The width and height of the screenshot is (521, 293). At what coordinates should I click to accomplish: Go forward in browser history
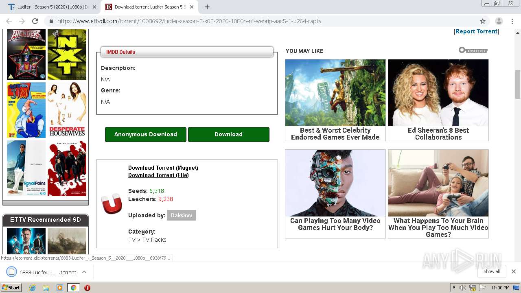click(22, 21)
